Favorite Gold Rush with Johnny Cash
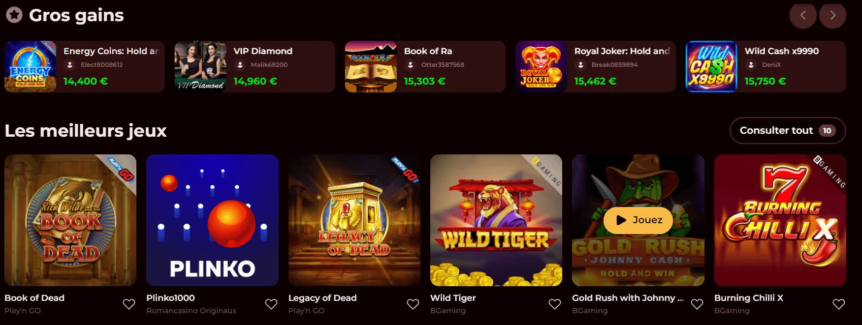 (x=697, y=304)
